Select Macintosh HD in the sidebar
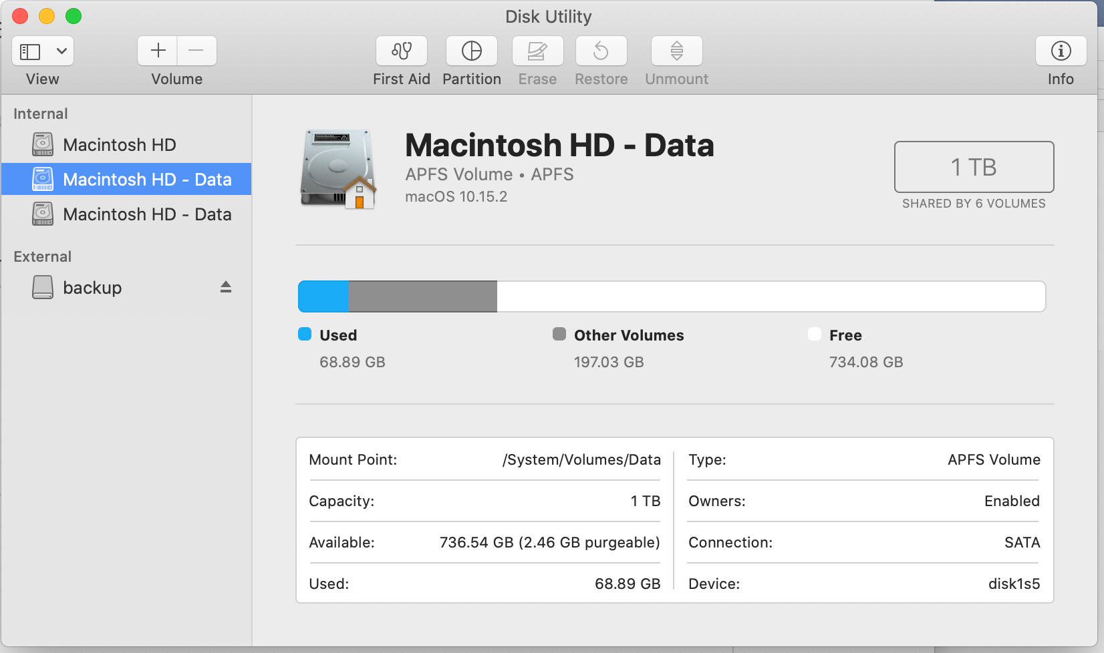This screenshot has height=653, width=1104. pyautogui.click(x=119, y=144)
